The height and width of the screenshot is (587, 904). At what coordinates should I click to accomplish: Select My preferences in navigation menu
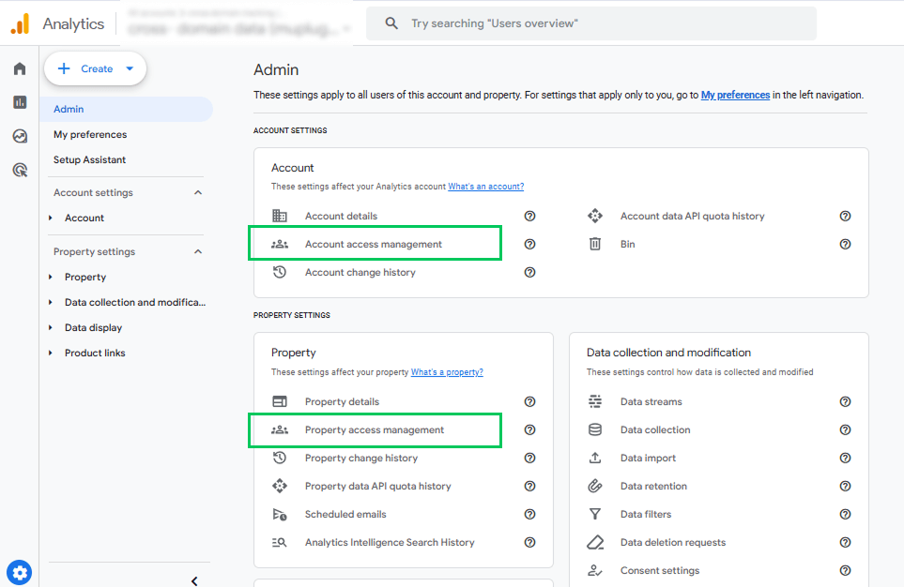pos(90,134)
